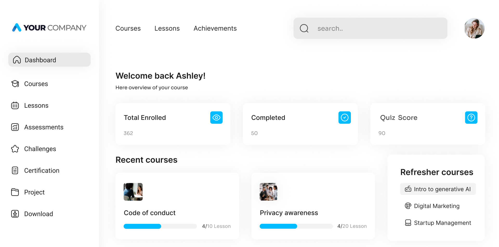This screenshot has width=499, height=247.
Task: Click the home icon beside Dashboard
Action: click(x=17, y=60)
